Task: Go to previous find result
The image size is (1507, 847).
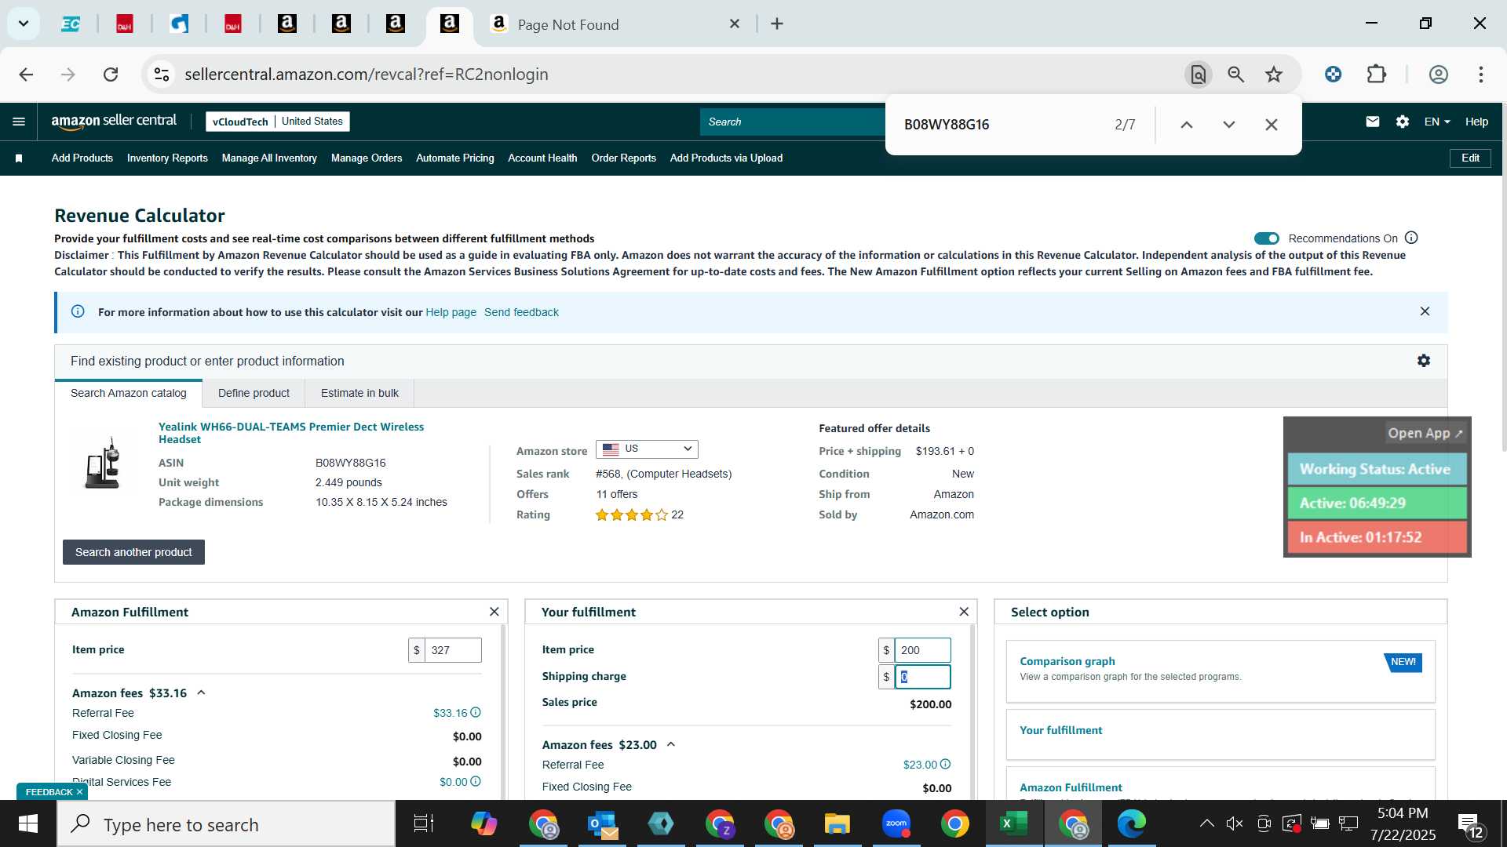Action: [x=1186, y=125]
